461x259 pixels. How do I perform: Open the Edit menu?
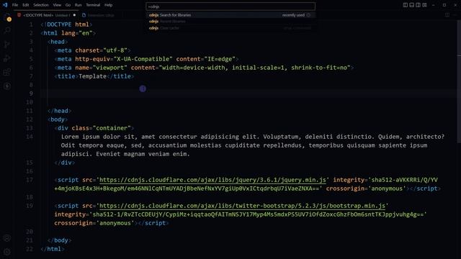[x=26, y=5]
